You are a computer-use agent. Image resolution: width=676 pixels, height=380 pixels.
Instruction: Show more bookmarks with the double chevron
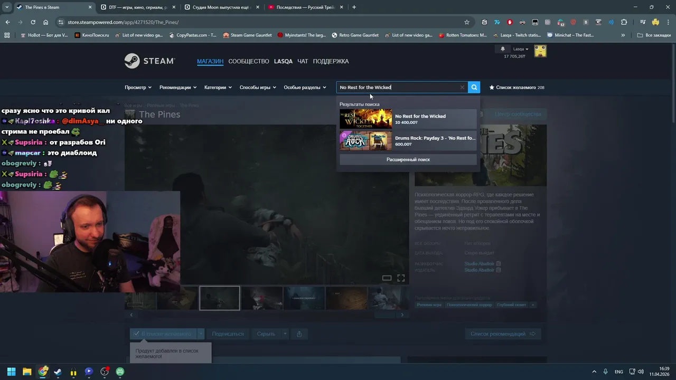623,35
